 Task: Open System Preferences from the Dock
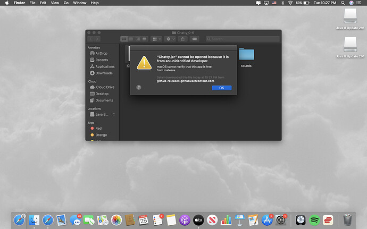tap(281, 220)
